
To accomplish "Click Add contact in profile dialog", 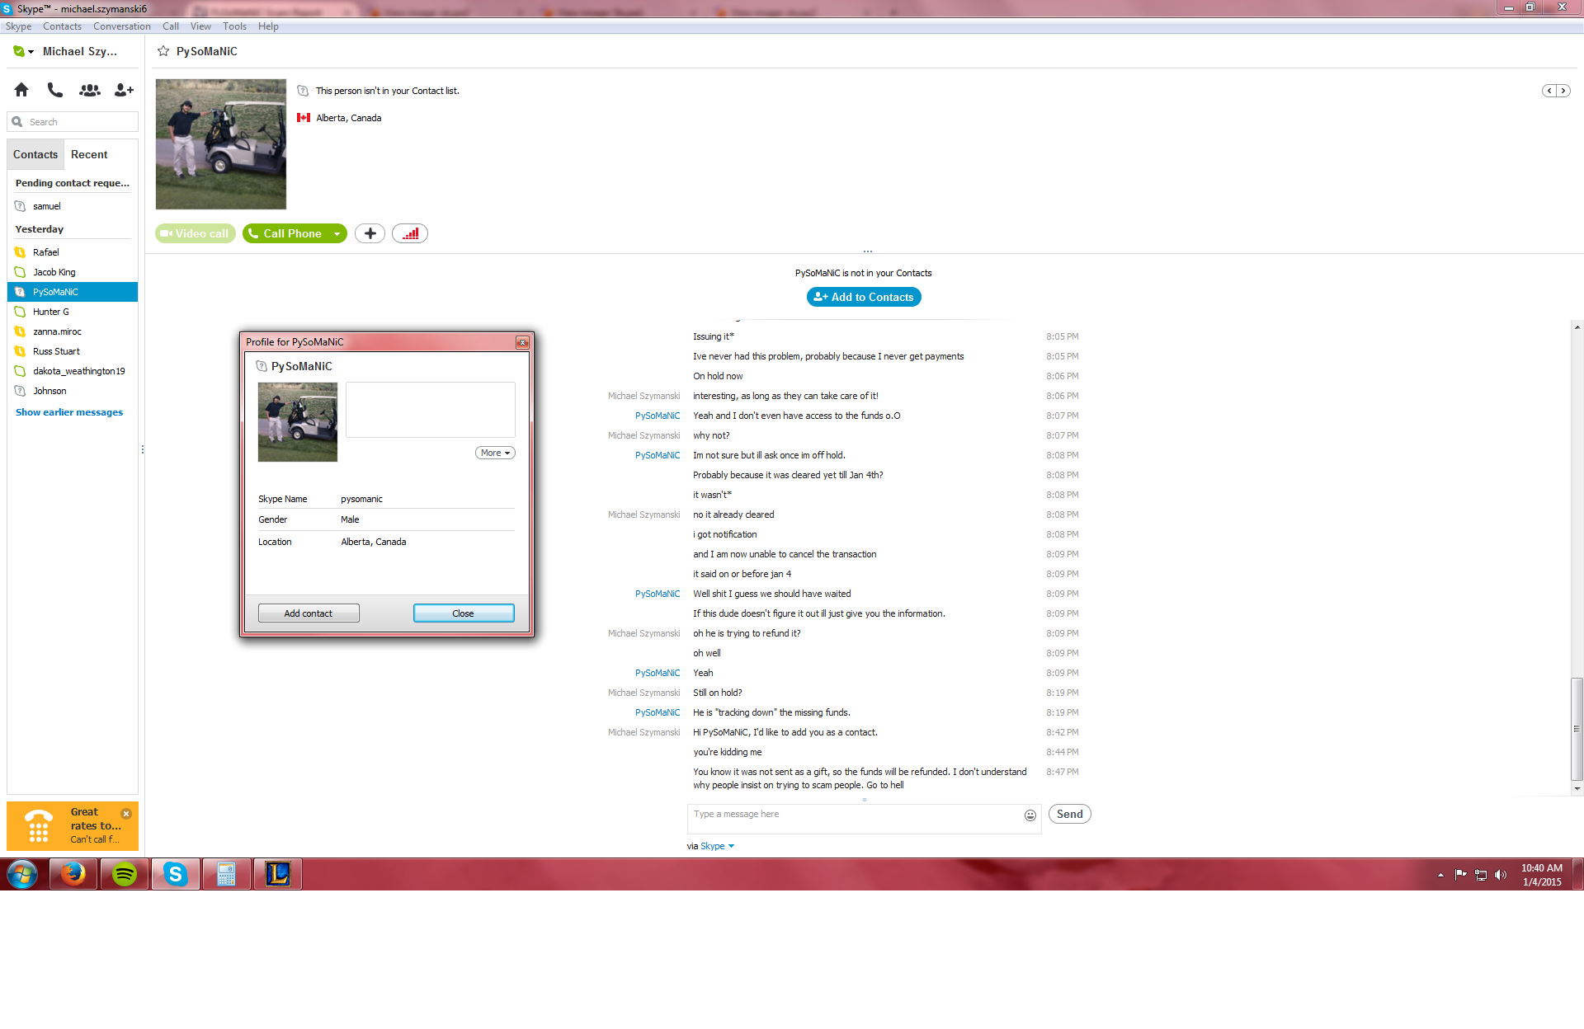I will [x=309, y=613].
